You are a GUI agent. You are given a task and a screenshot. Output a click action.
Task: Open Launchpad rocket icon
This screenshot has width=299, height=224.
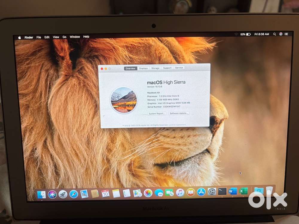point(63,194)
